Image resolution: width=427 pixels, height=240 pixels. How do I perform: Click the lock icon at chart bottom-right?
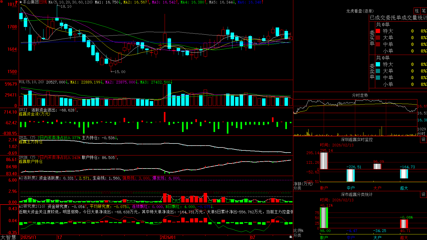(291, 237)
